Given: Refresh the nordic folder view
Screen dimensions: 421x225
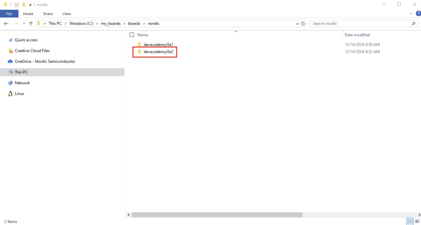Looking at the screenshot, I should click(x=303, y=23).
